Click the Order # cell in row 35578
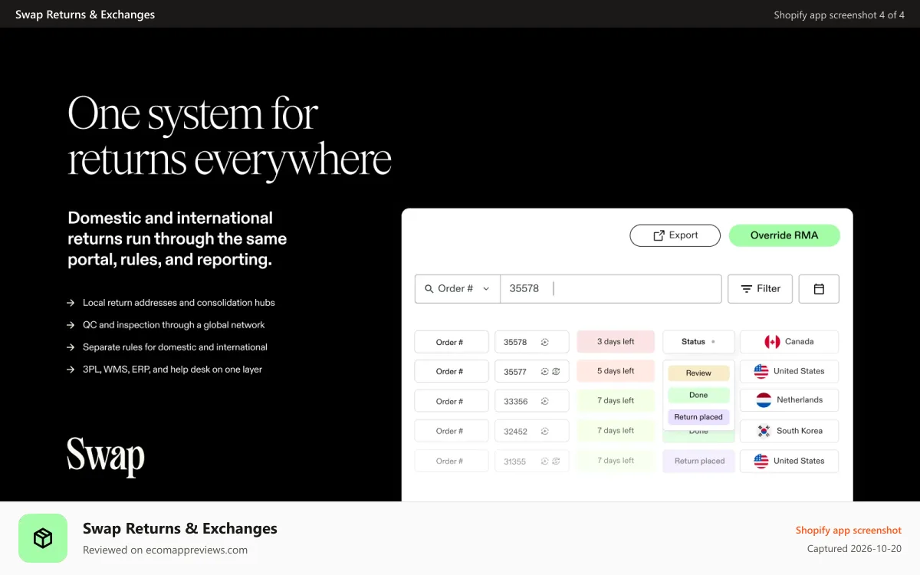The width and height of the screenshot is (920, 575). coord(452,342)
